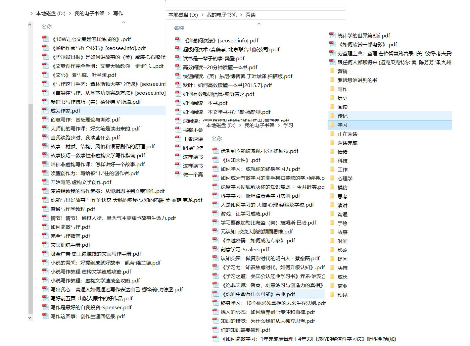Click sort arrow above 名称 in 阅读 window
470x346 pixels.
(x=259, y=24)
